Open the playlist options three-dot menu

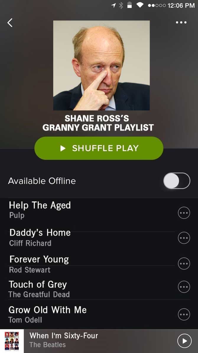[x=181, y=22]
